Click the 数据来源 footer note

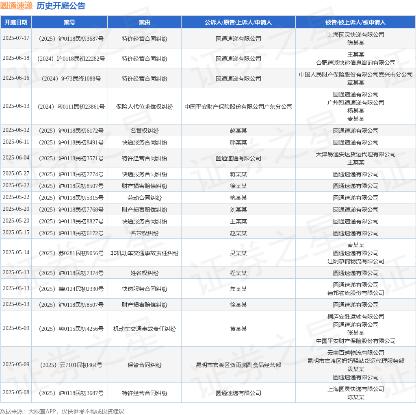(x=62, y=411)
